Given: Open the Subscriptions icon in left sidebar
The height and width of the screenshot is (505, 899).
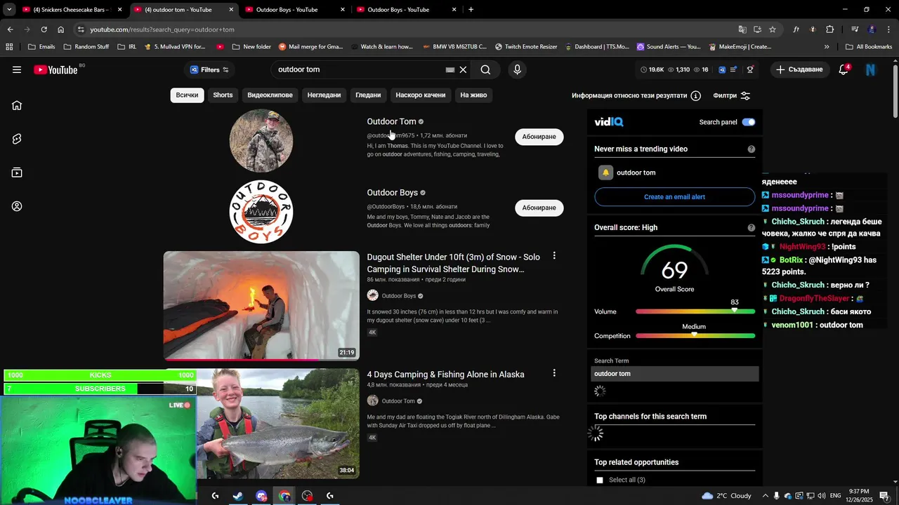Looking at the screenshot, I should point(17,173).
